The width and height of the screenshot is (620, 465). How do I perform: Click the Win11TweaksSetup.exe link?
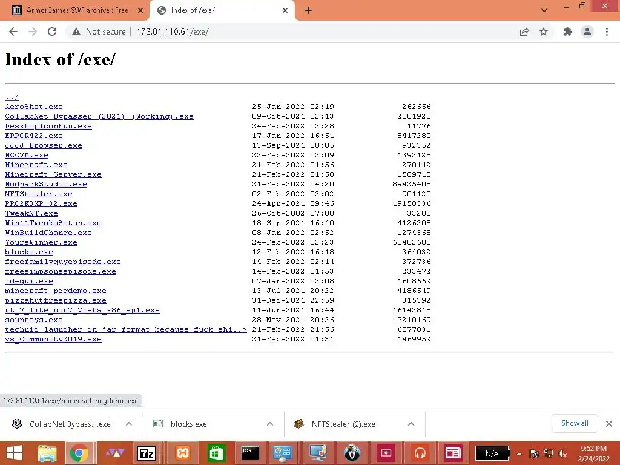click(53, 223)
